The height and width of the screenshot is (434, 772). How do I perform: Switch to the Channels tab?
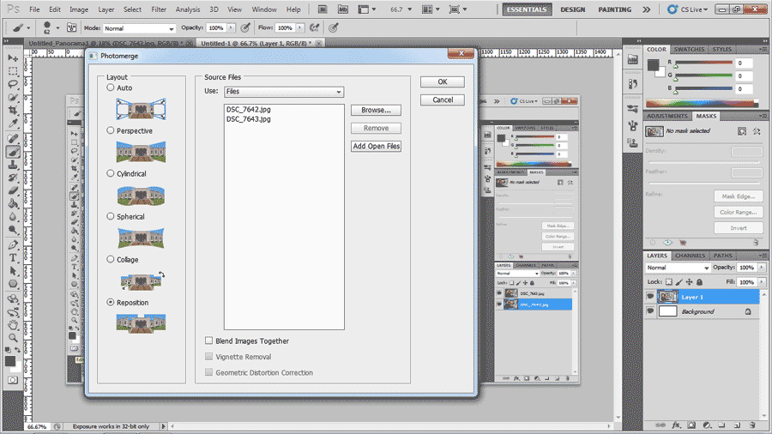coord(690,256)
